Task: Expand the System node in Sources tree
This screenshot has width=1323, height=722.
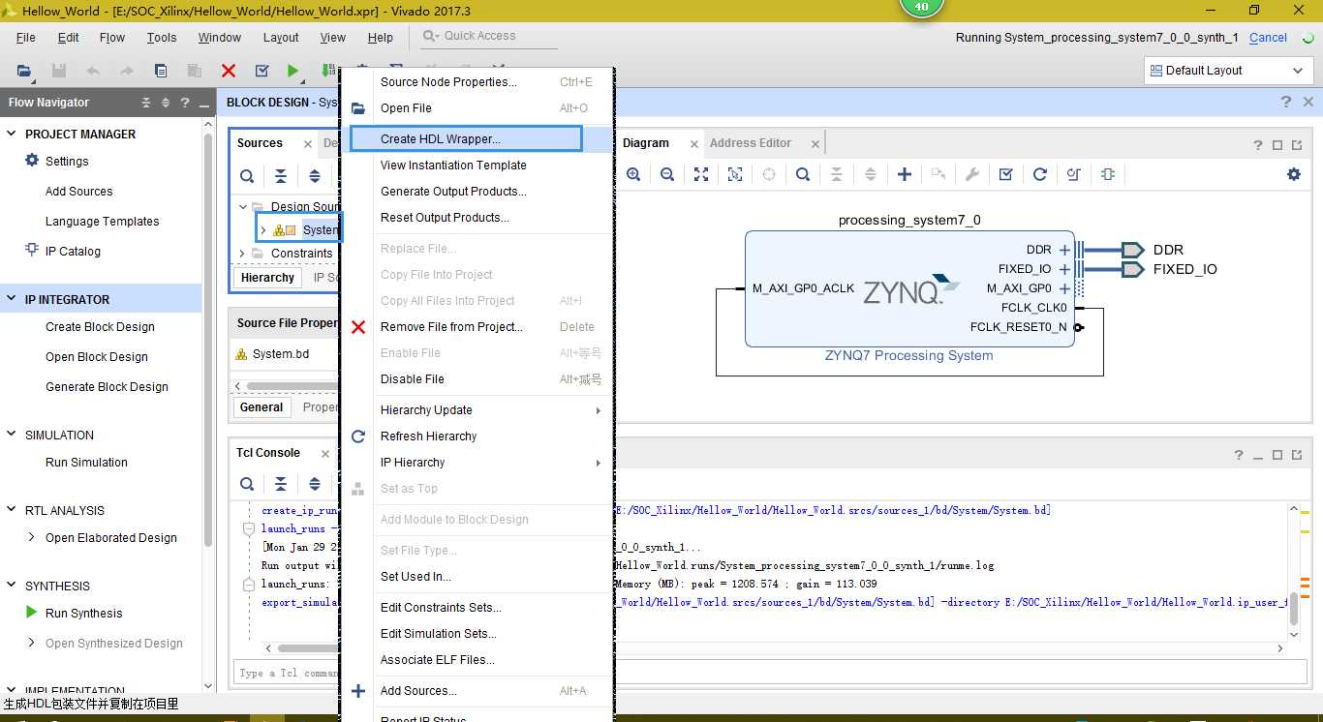Action: click(262, 230)
